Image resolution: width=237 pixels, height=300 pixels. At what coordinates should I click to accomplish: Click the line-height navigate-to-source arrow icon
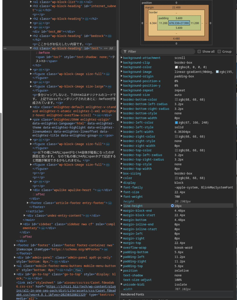tap(172, 206)
